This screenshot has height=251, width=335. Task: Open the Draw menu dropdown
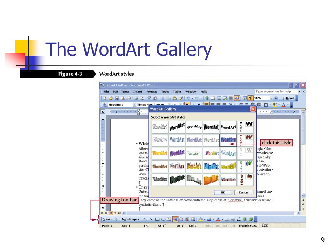107,219
